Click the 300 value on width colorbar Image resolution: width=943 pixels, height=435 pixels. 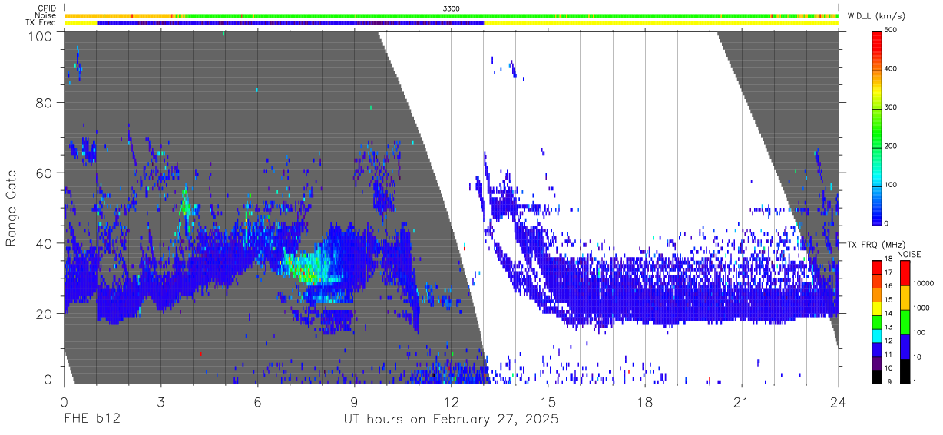coord(891,107)
